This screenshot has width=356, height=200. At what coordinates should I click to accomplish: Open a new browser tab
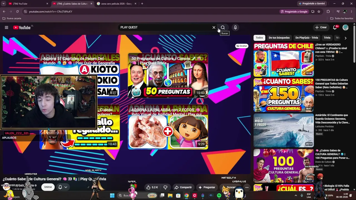(x=142, y=4)
